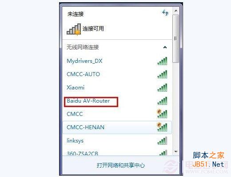The height and width of the screenshot is (177, 231).
Task: Click CMCC-HENAN shield signal icon
Action: click(x=162, y=127)
